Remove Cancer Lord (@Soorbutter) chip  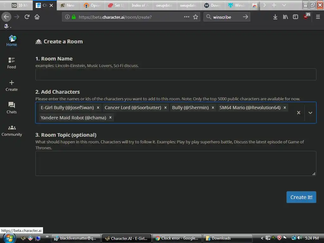click(165, 108)
